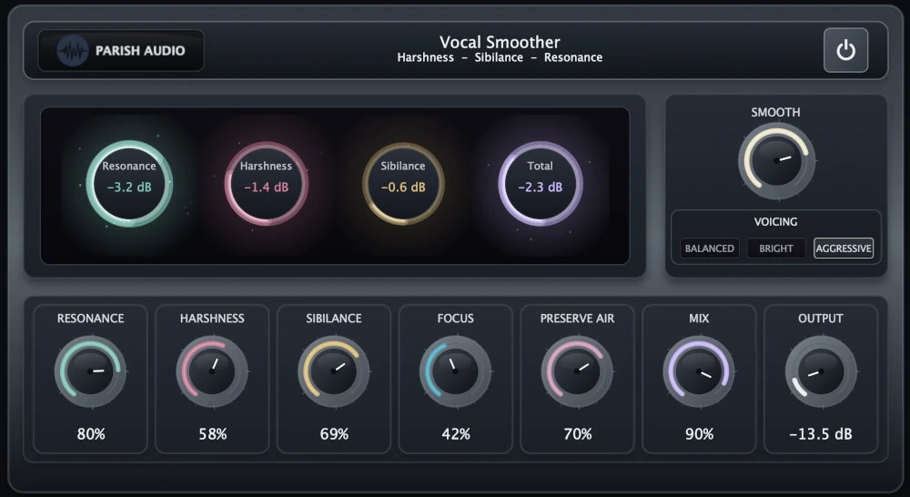
Task: Click the RESONANCE knob
Action: click(x=90, y=371)
